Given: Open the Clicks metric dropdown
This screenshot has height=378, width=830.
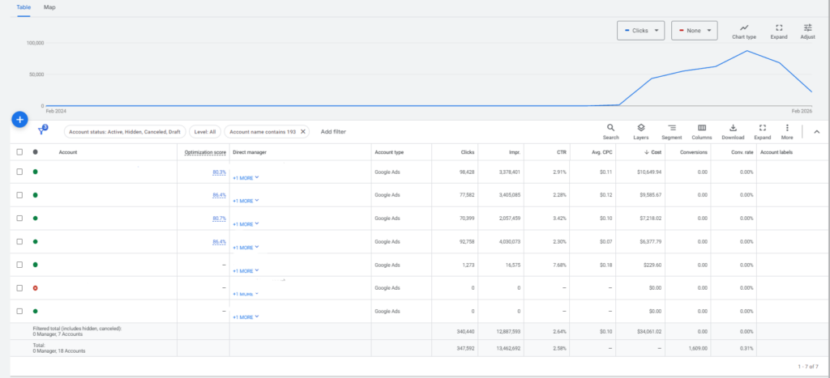Looking at the screenshot, I should [x=640, y=31].
